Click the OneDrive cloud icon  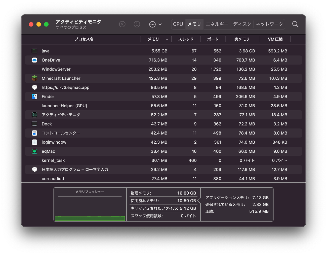coord(34,60)
